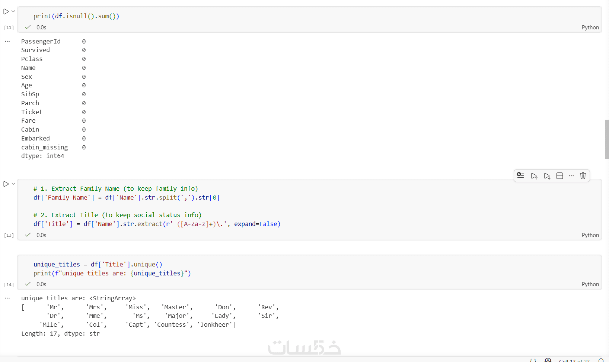Open output actions for unique titles output
The image size is (609, 362).
pyautogui.click(x=7, y=298)
